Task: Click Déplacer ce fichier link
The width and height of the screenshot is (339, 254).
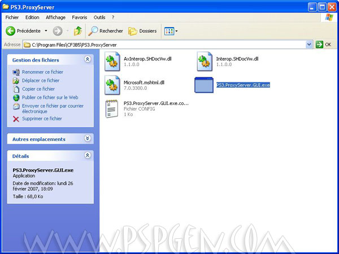Action: 41,81
